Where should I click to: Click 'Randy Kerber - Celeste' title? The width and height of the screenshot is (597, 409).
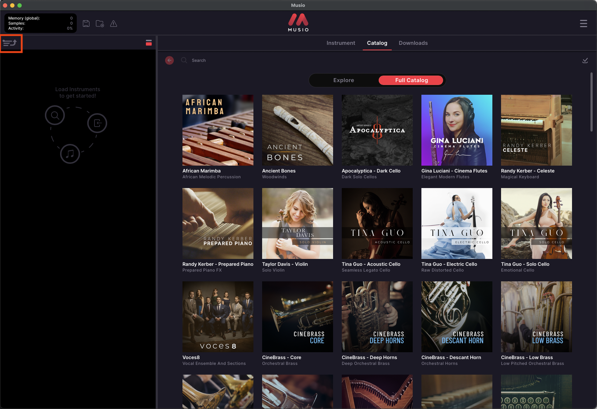pos(528,171)
